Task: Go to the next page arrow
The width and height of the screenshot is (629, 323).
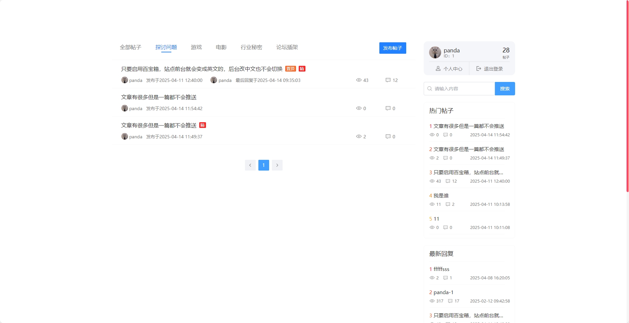Action: [x=277, y=165]
